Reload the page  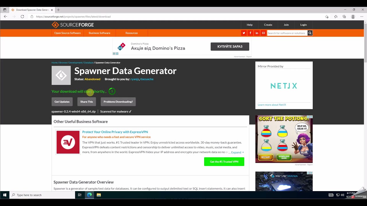[22, 17]
